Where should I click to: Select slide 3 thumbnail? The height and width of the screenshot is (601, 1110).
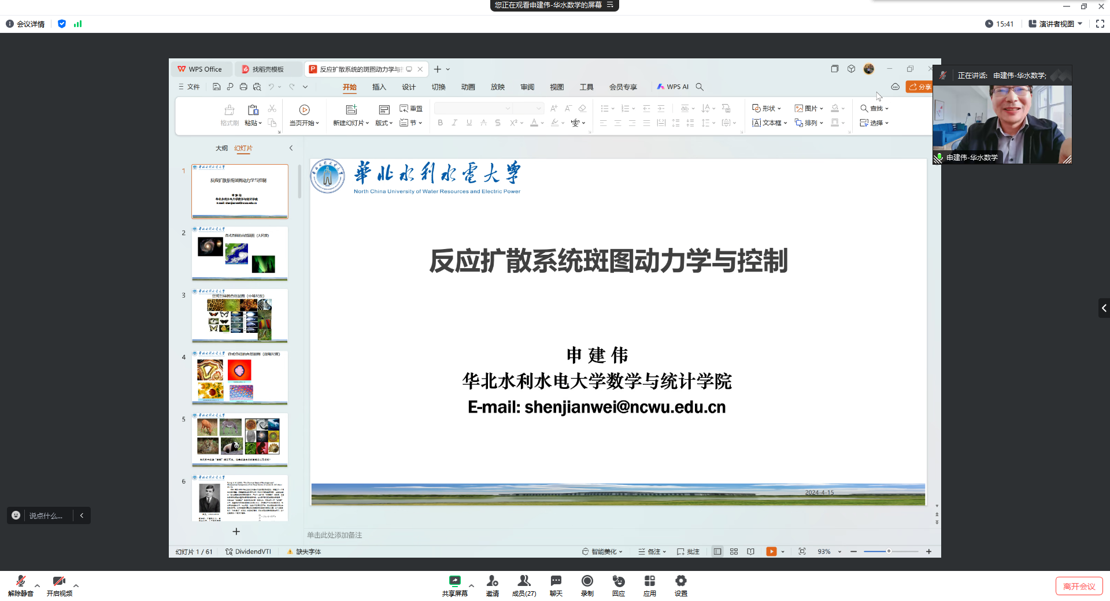click(x=239, y=316)
